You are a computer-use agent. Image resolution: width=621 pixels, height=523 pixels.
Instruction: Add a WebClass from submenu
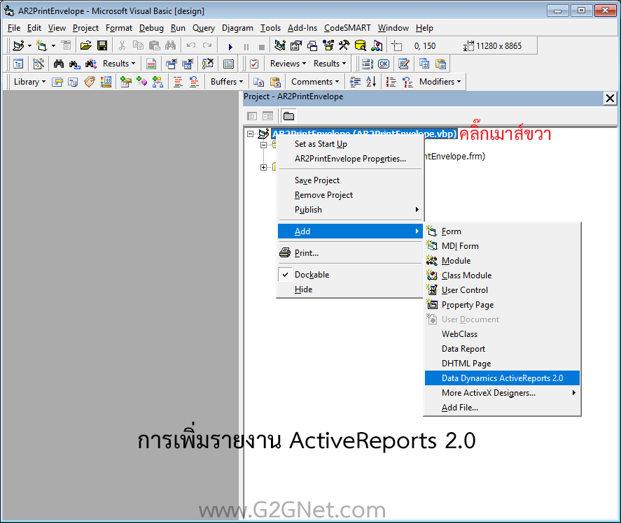[502, 334]
